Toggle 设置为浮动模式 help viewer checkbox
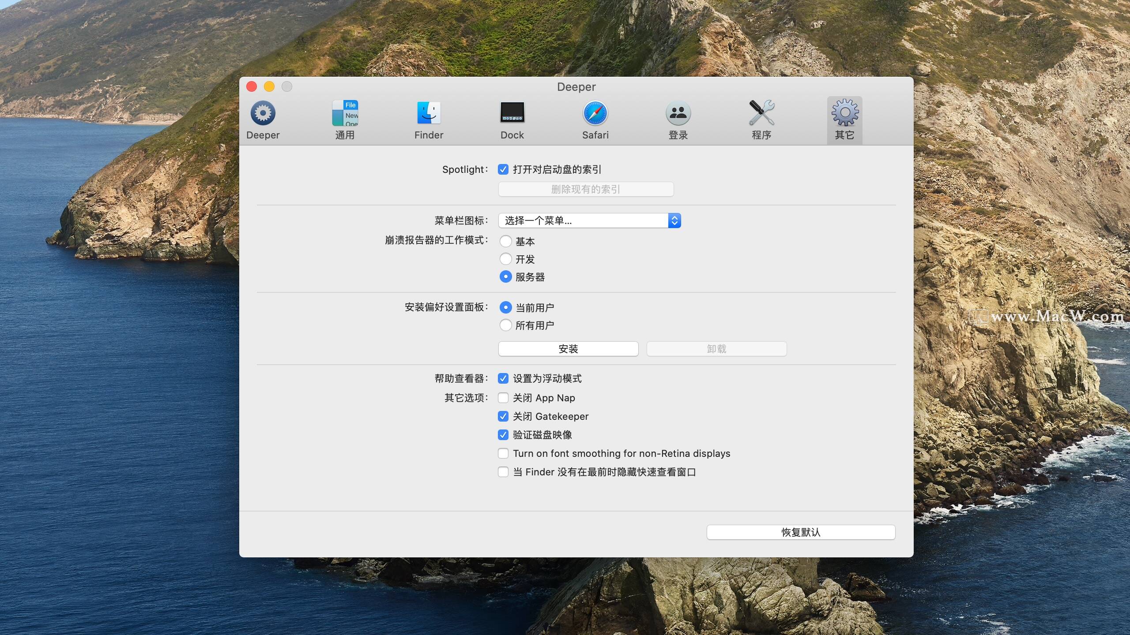 [x=503, y=378]
